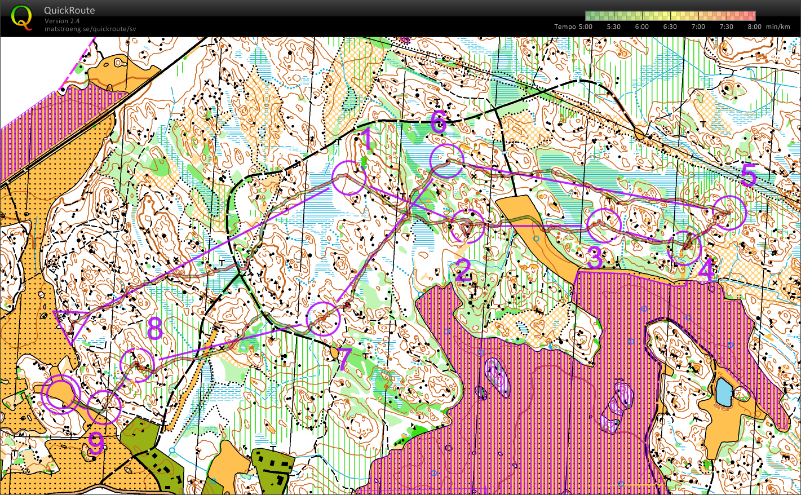Click the purple number 9 control label

96,445
